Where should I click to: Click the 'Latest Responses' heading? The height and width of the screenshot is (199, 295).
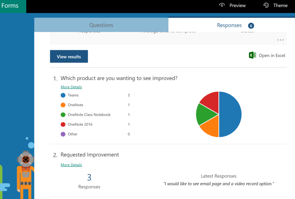(219, 176)
